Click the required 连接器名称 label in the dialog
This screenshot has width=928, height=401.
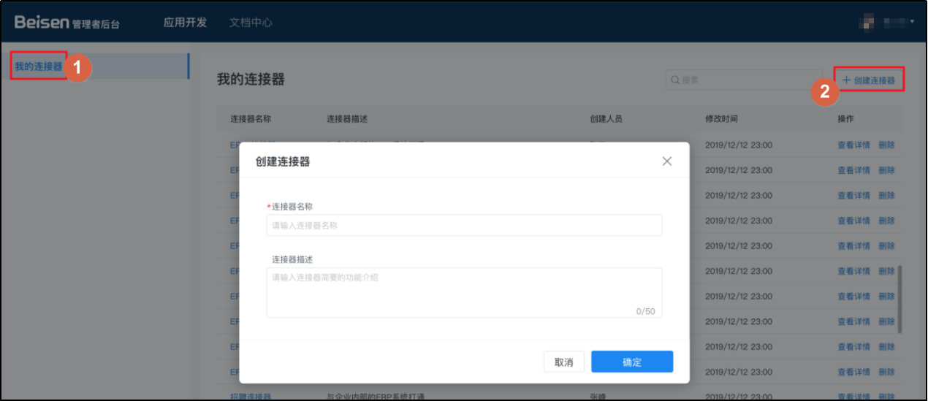[x=290, y=207]
